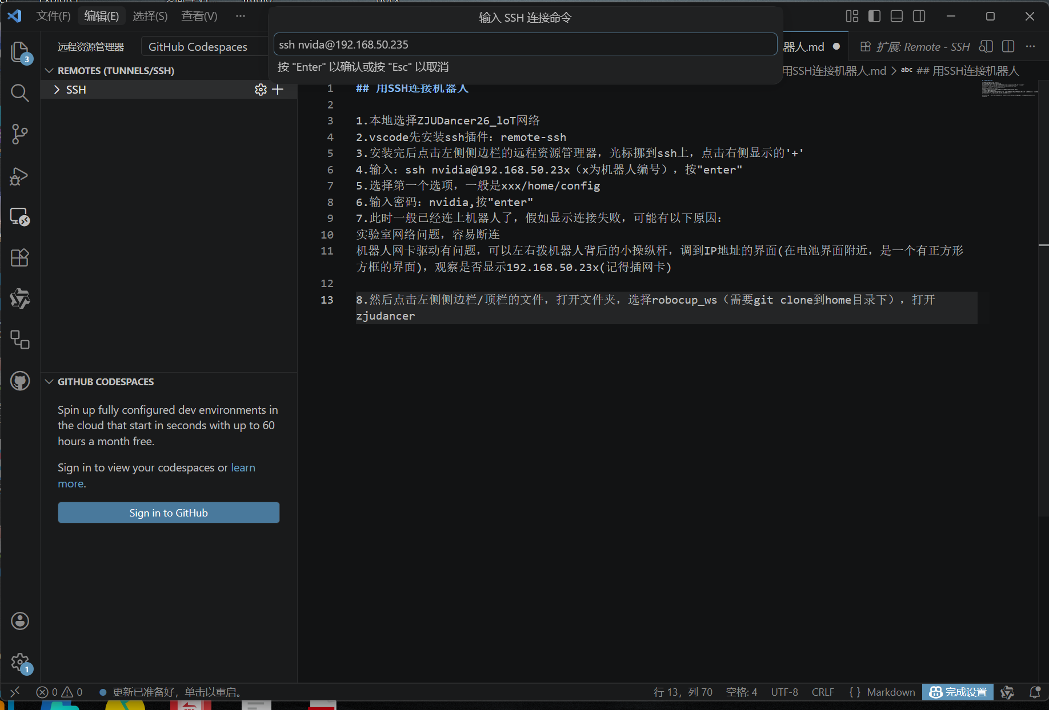Image resolution: width=1049 pixels, height=710 pixels.
Task: Open Source Control view icon
Action: [x=20, y=134]
